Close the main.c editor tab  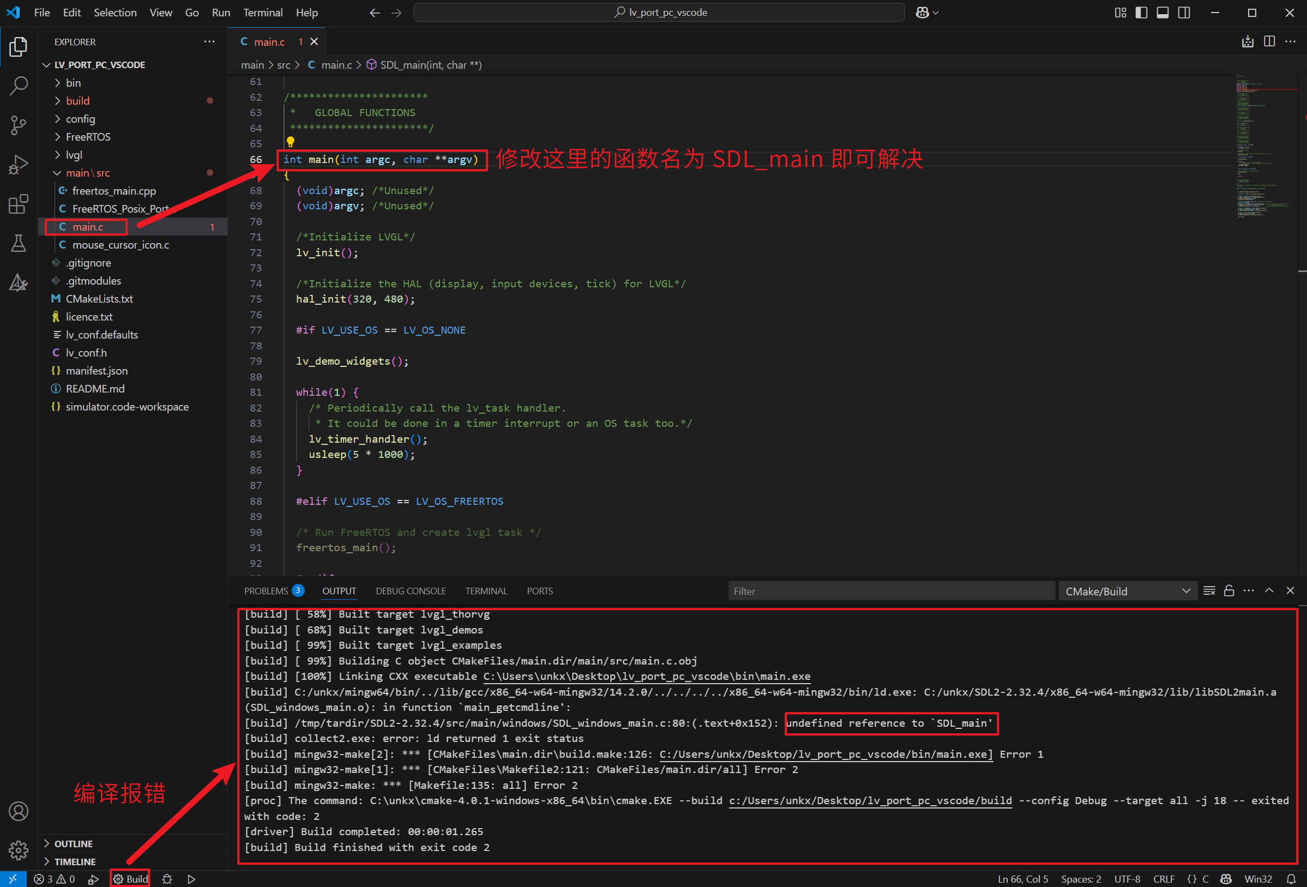[x=315, y=41]
